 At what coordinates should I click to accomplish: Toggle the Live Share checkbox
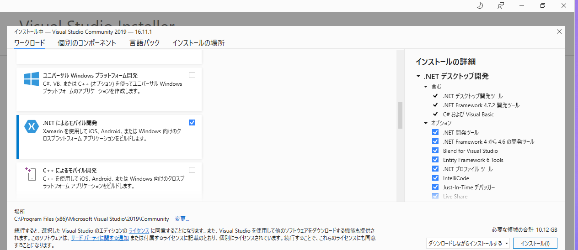pyautogui.click(x=435, y=196)
